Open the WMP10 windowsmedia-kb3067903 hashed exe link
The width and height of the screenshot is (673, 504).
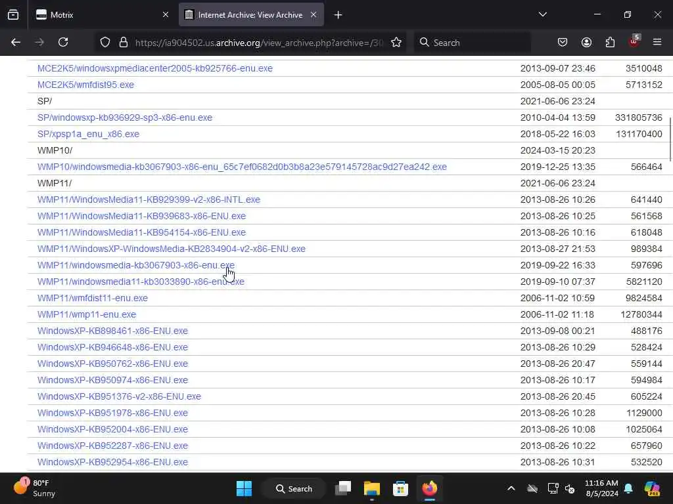pos(242,167)
